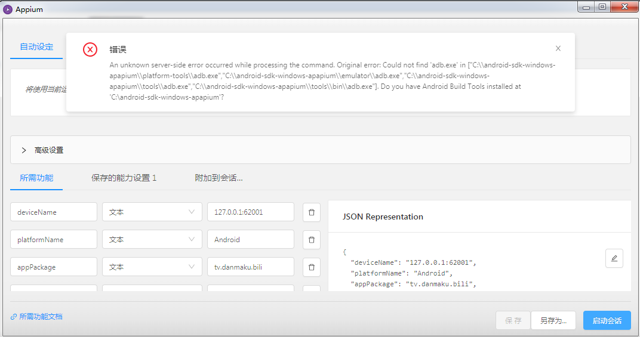
Task: Dismiss the error notification with X
Action: (x=558, y=48)
